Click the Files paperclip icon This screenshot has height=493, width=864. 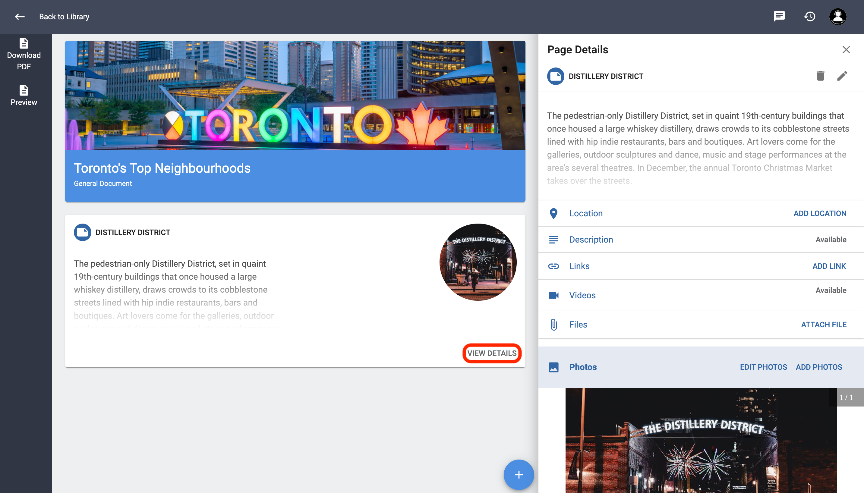[553, 324]
